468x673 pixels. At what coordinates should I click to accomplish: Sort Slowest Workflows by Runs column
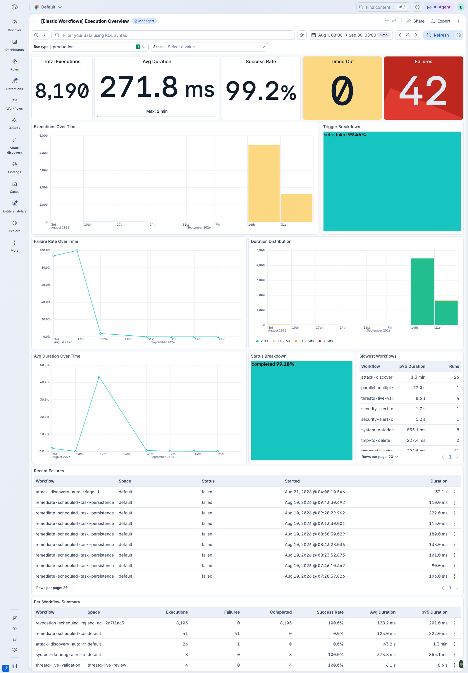[x=454, y=366]
